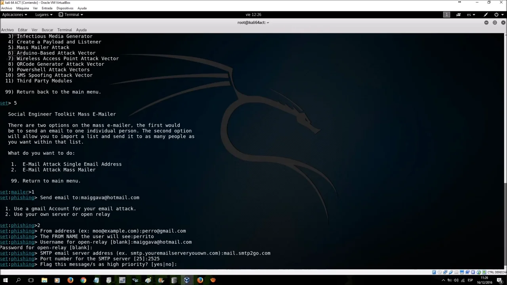Open the Lugares menu dropdown
The width and height of the screenshot is (507, 285).
[x=44, y=15]
